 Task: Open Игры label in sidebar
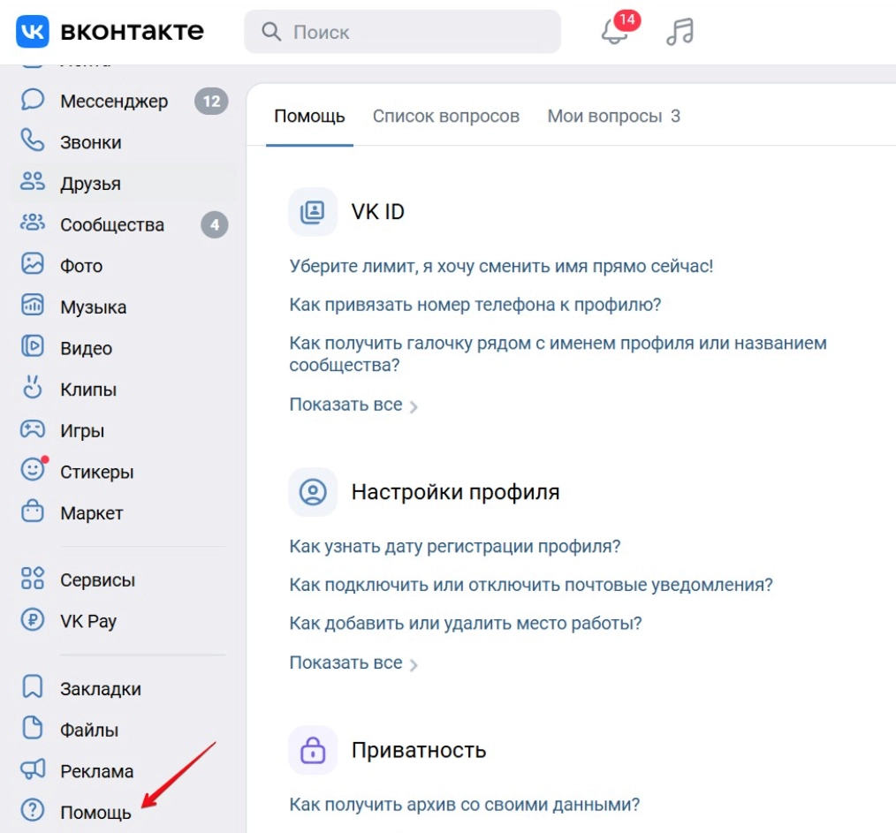82,430
